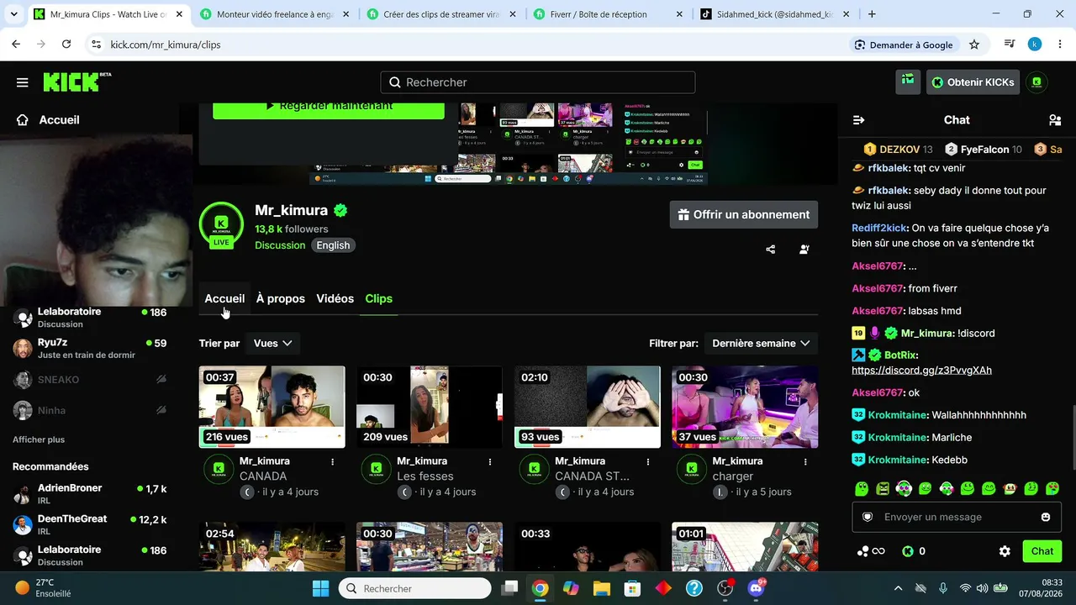Open the Discord taskbar app

coord(757,588)
